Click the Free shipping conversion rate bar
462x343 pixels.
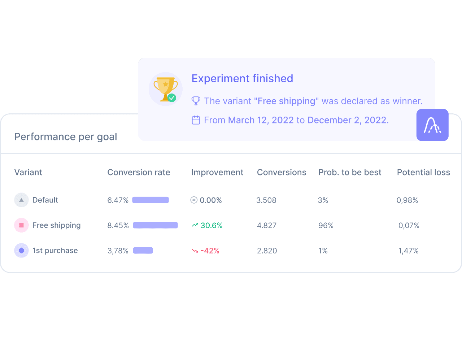pos(155,225)
